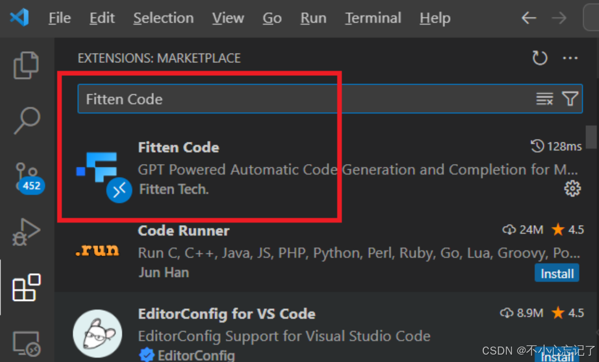Screen dimensions: 599x362
Task: Click the forward navigation arrow
Action: [x=559, y=18]
